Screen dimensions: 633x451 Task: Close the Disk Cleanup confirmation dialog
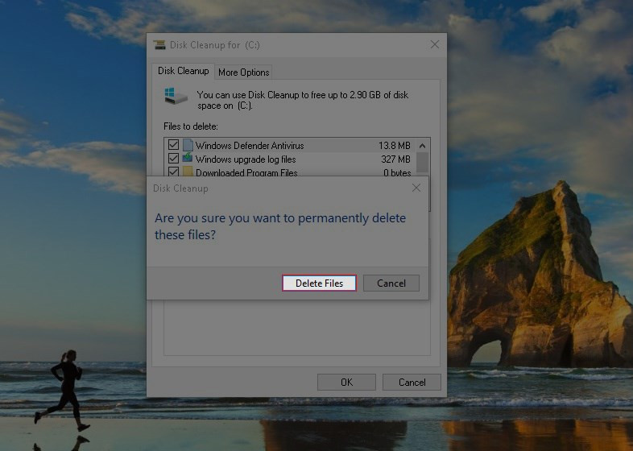click(x=416, y=188)
